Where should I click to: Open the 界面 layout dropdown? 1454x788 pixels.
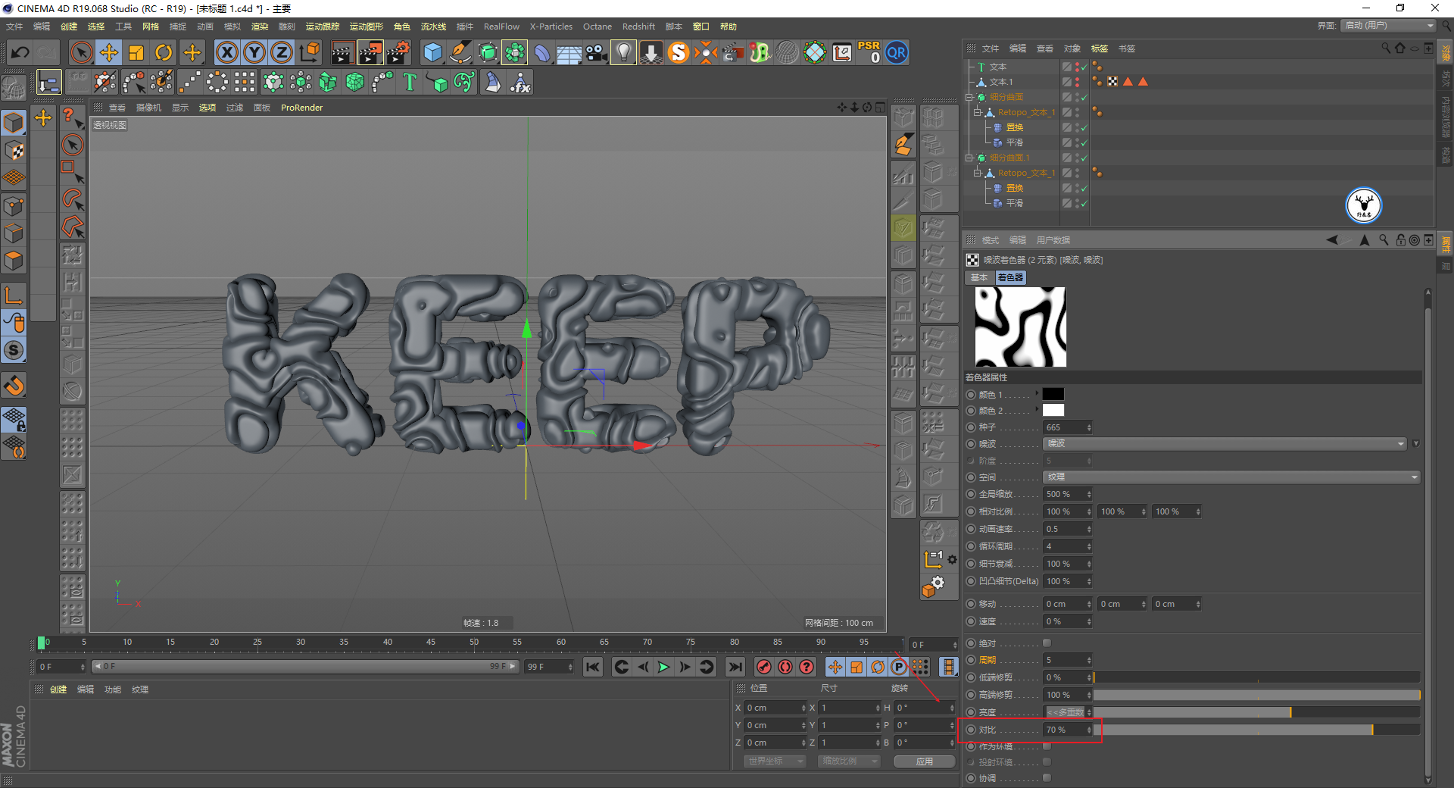coord(1389,26)
